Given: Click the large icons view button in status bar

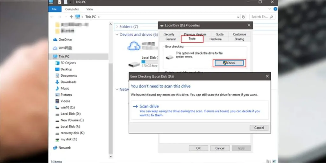Looking at the screenshot, I should [275, 161].
